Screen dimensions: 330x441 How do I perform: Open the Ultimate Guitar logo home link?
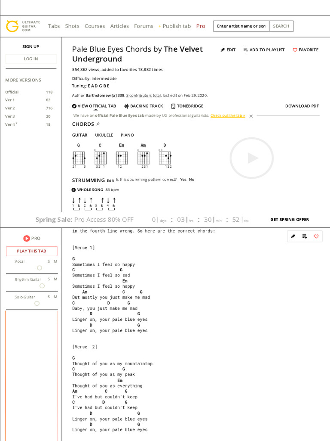23,26
